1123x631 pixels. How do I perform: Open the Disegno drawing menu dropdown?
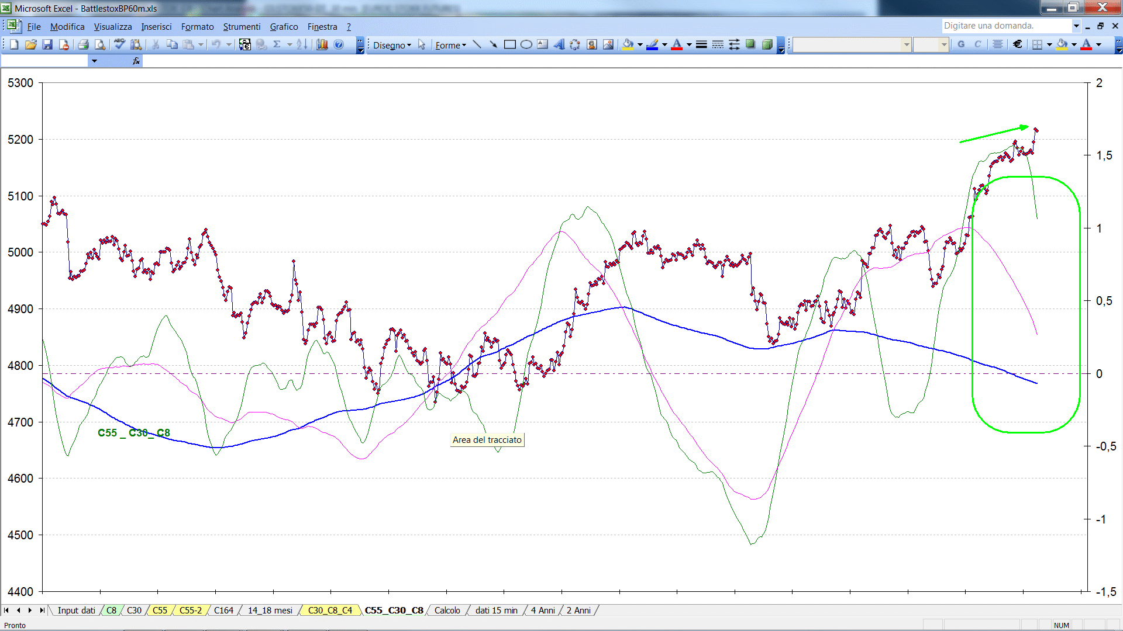(x=392, y=45)
